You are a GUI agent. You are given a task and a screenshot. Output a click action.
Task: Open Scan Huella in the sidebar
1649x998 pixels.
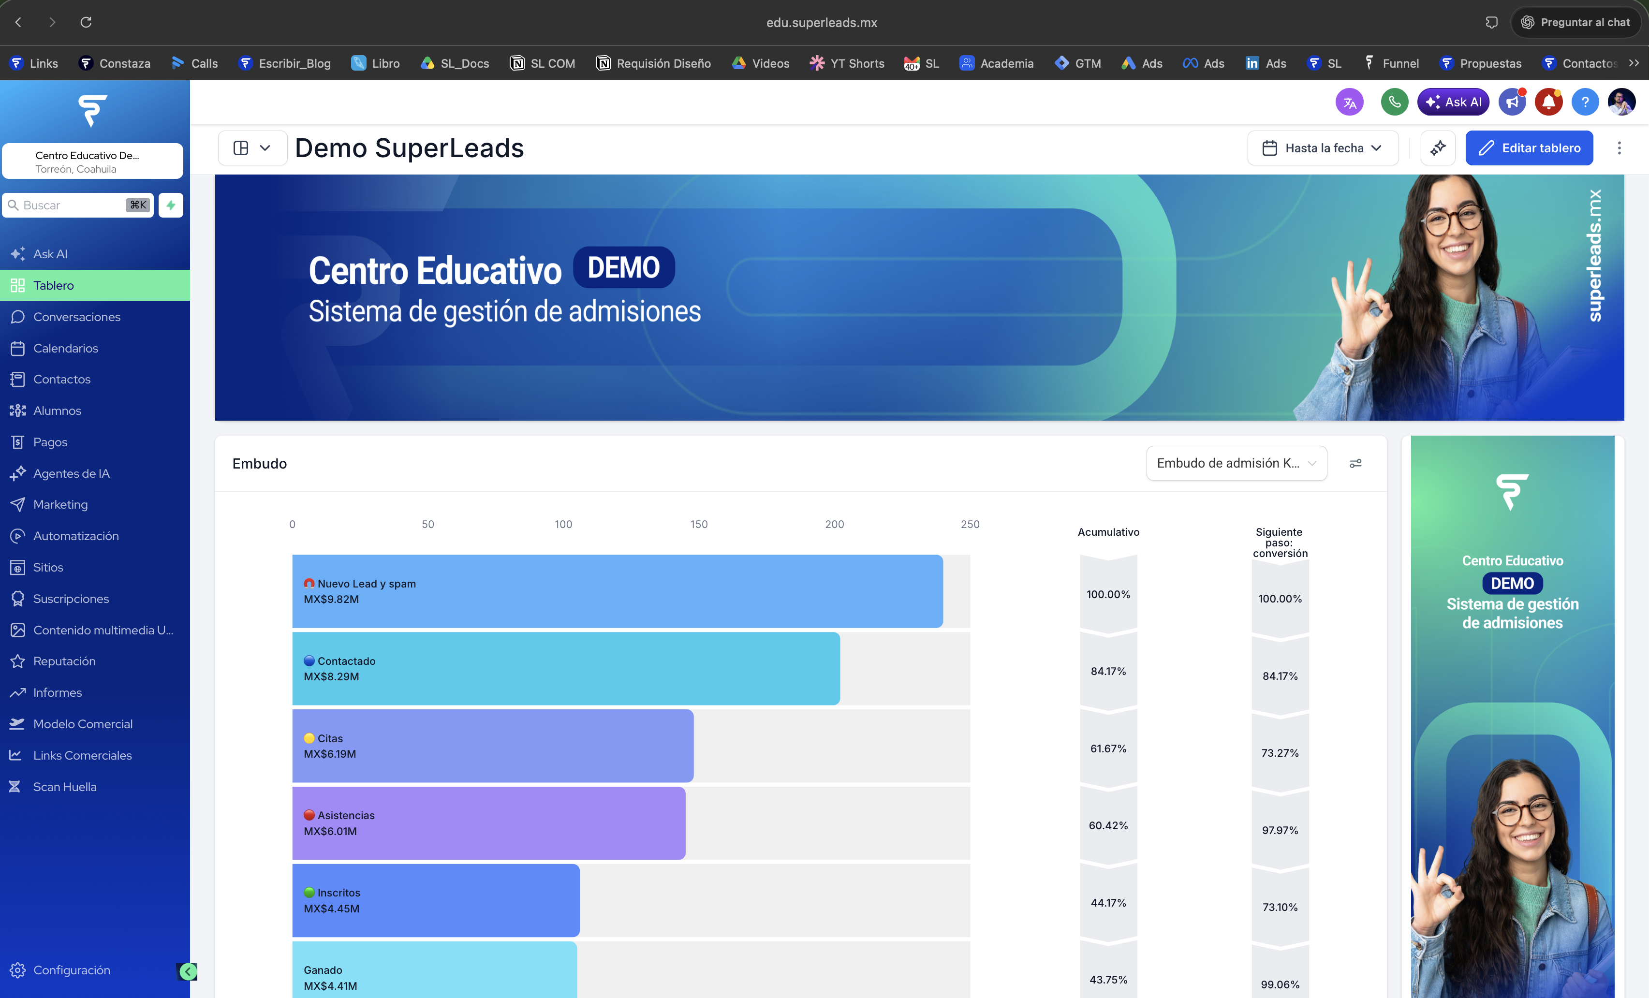[x=95, y=787]
